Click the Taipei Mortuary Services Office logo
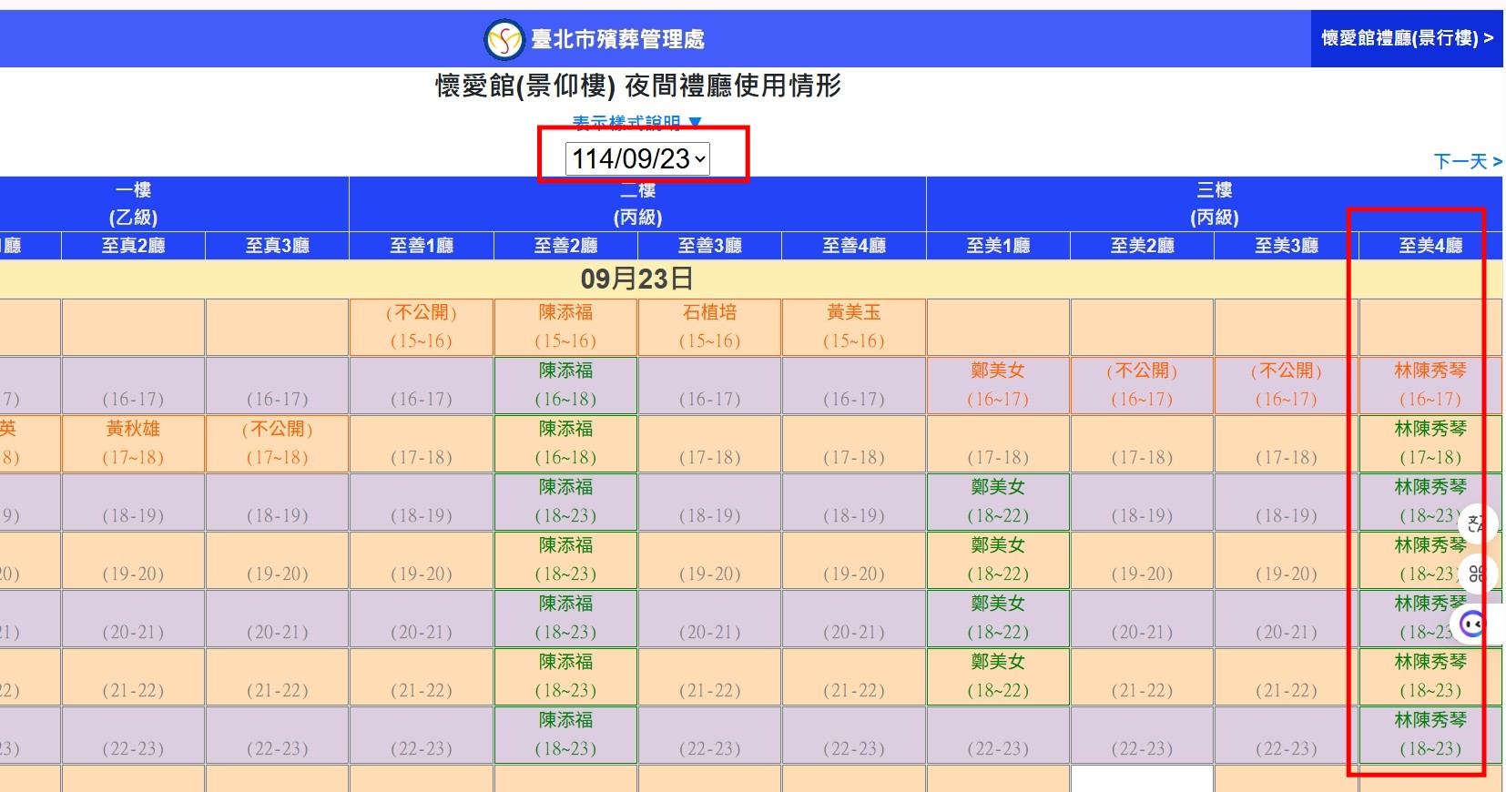 pos(504,39)
